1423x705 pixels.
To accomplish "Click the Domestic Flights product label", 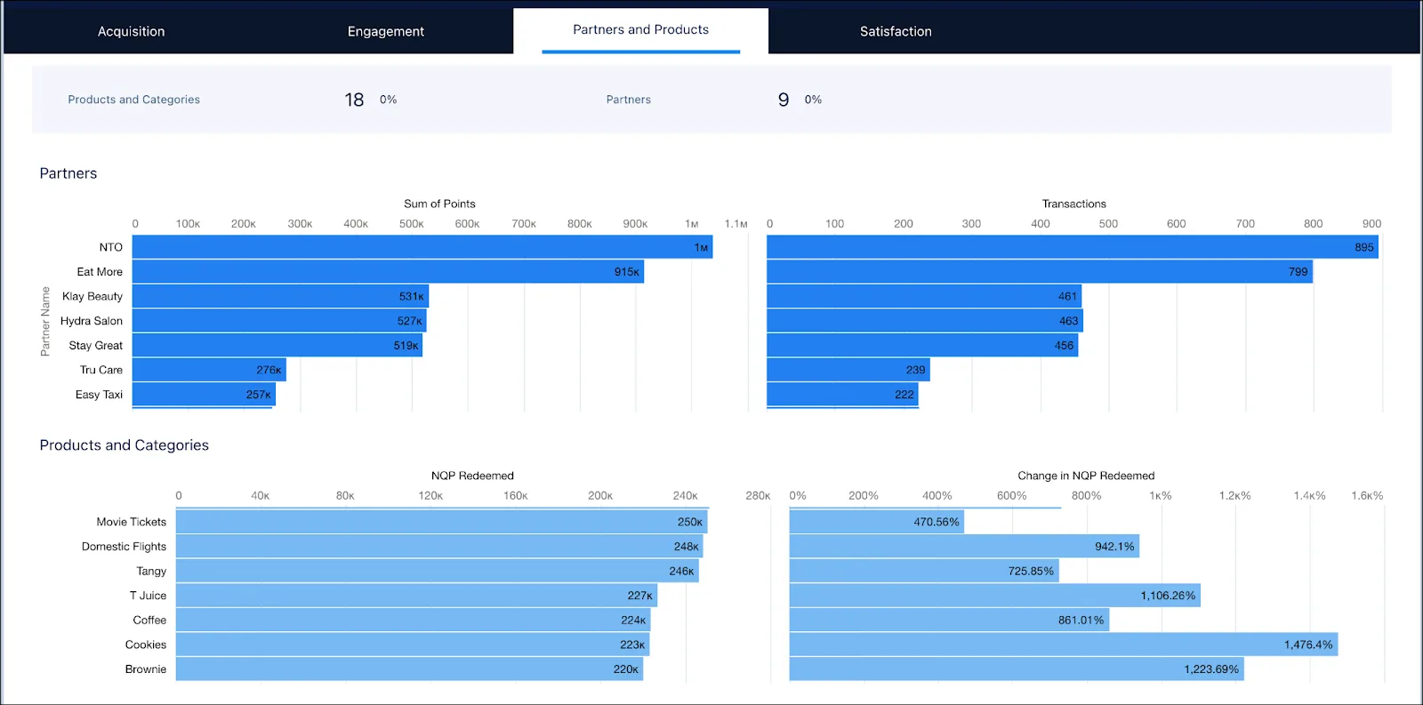I will 124,547.
